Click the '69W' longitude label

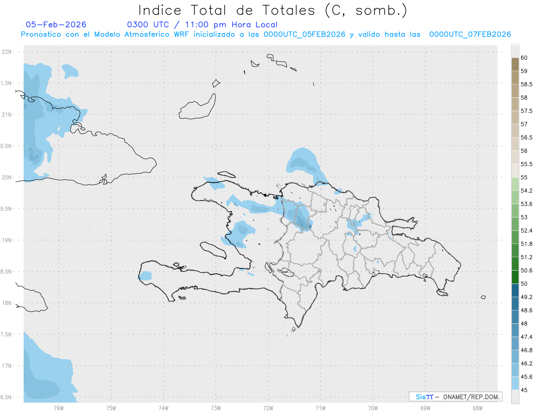425,407
